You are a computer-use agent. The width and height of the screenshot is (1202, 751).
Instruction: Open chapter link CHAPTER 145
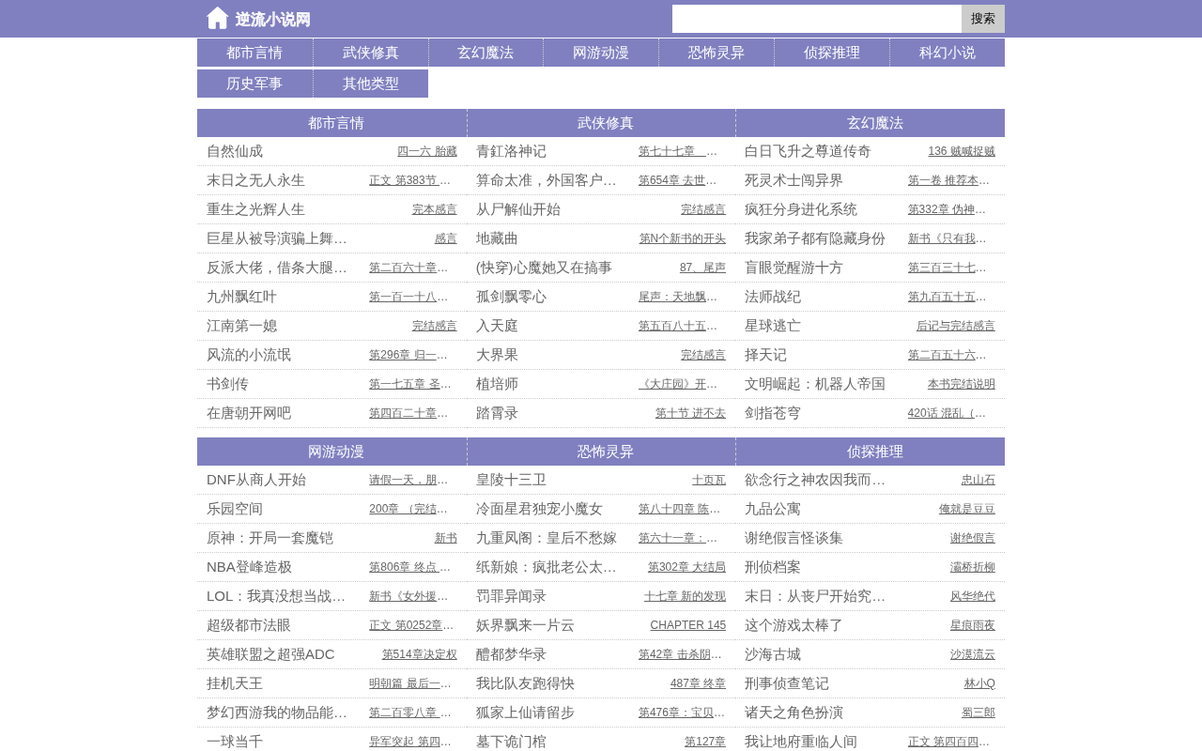(x=688, y=625)
